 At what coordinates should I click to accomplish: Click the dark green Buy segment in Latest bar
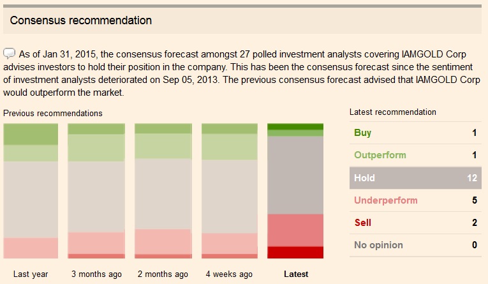[295, 127]
